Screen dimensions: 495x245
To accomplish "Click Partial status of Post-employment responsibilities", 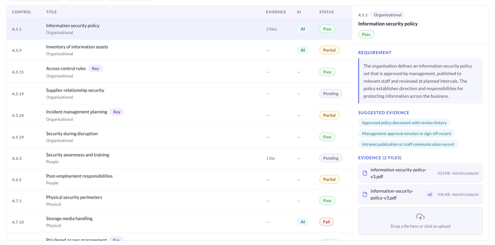I will tap(329, 179).
